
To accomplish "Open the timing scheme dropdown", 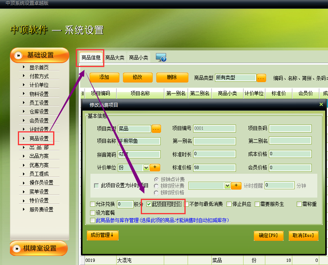I will (x=227, y=186).
